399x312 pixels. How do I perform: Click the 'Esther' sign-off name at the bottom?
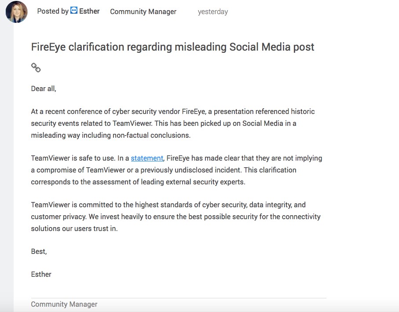coord(41,274)
